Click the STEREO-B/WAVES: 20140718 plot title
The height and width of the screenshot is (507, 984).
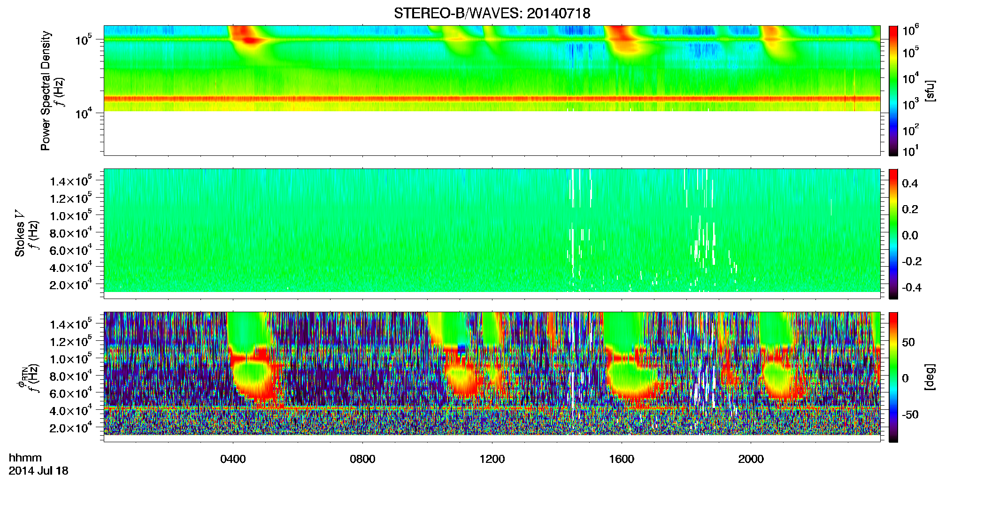pos(492,14)
